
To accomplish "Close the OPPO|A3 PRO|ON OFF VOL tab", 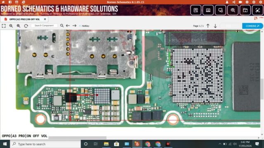I will point(45,19).
